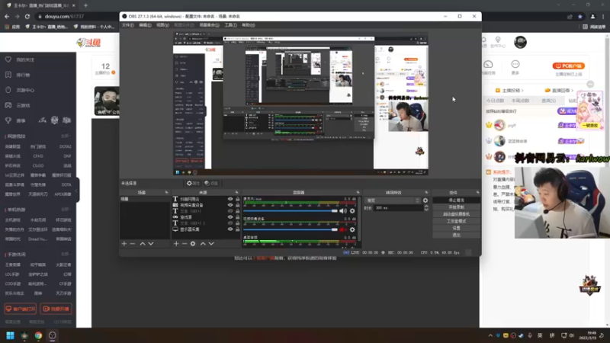
Task: Click the orange PC客户端 button
Action: 568,66
